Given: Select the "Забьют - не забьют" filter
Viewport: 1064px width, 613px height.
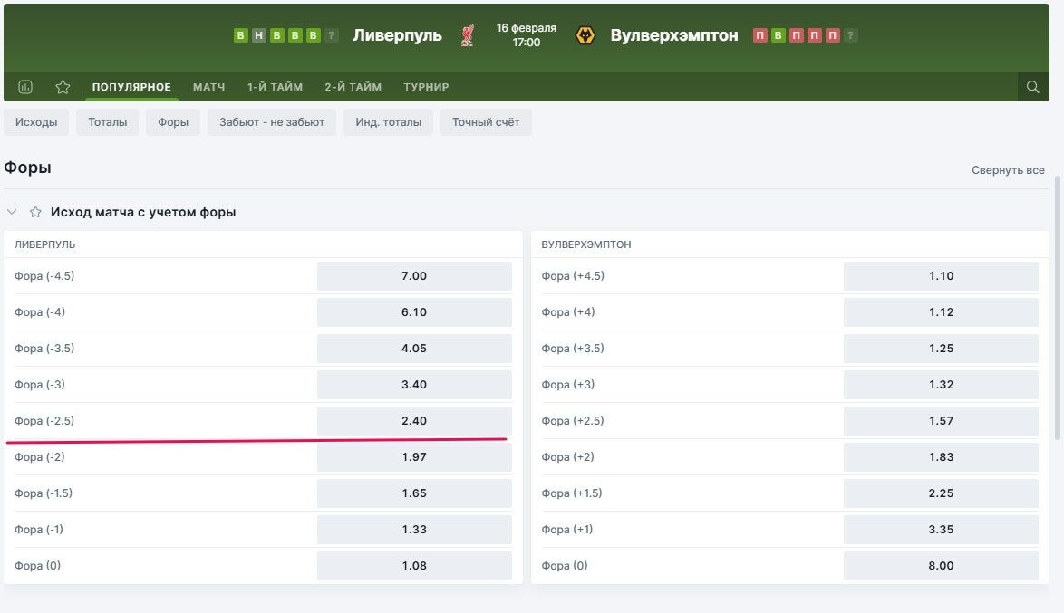Looking at the screenshot, I should [x=271, y=122].
